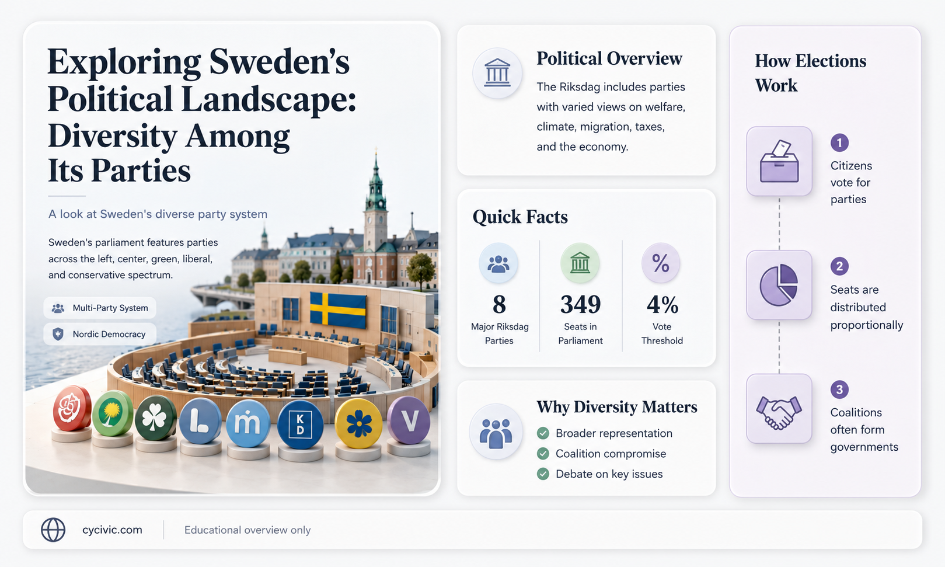This screenshot has height=567, width=945.
Task: Click the Coalition compromise text
Action: coord(611,454)
